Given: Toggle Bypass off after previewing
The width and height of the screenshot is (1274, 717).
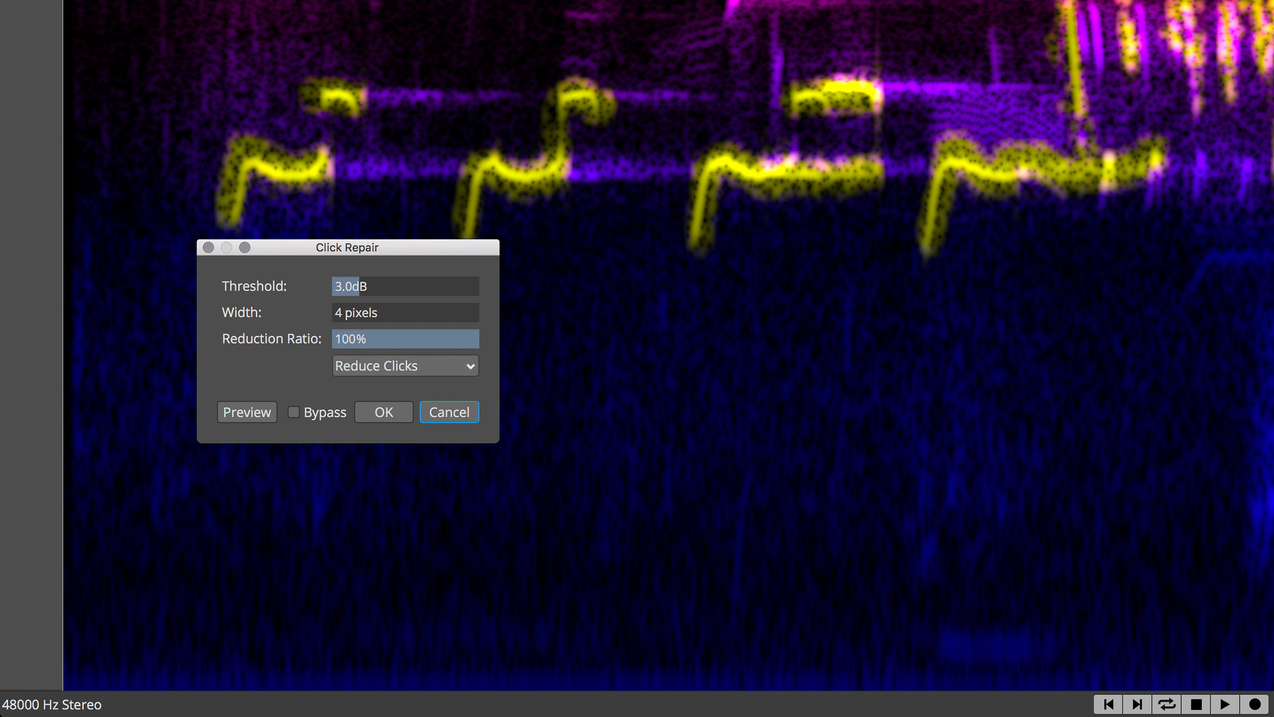Looking at the screenshot, I should click(x=293, y=412).
